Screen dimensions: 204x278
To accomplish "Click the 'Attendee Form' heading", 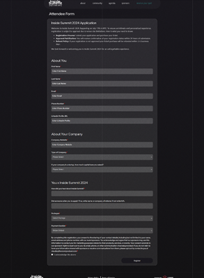I will (62, 14).
